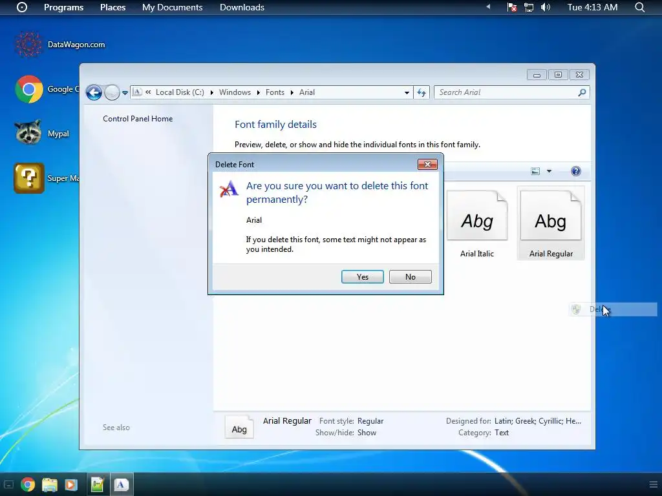
Task: Open file explorer from bottom taskbar
Action: point(50,484)
